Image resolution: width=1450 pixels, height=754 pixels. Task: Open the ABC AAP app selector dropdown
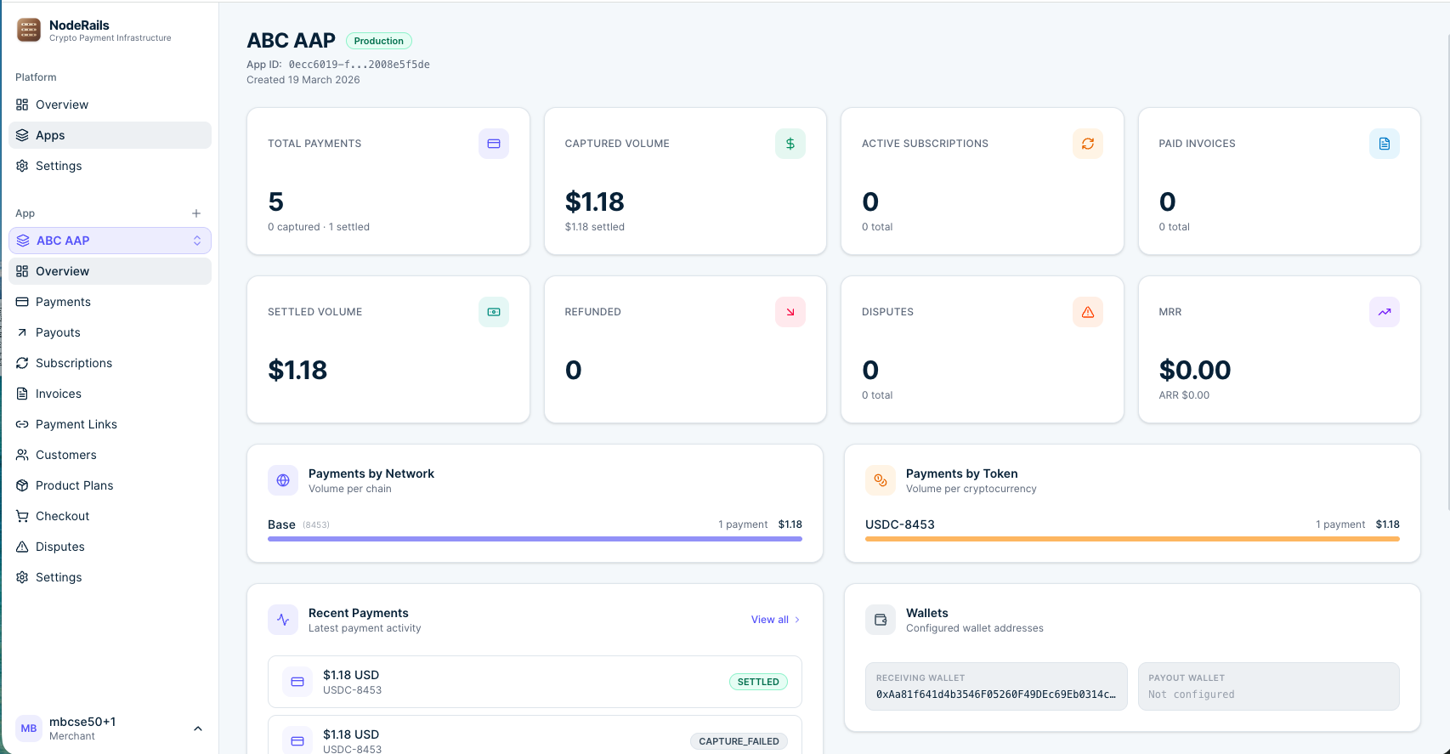[110, 241]
